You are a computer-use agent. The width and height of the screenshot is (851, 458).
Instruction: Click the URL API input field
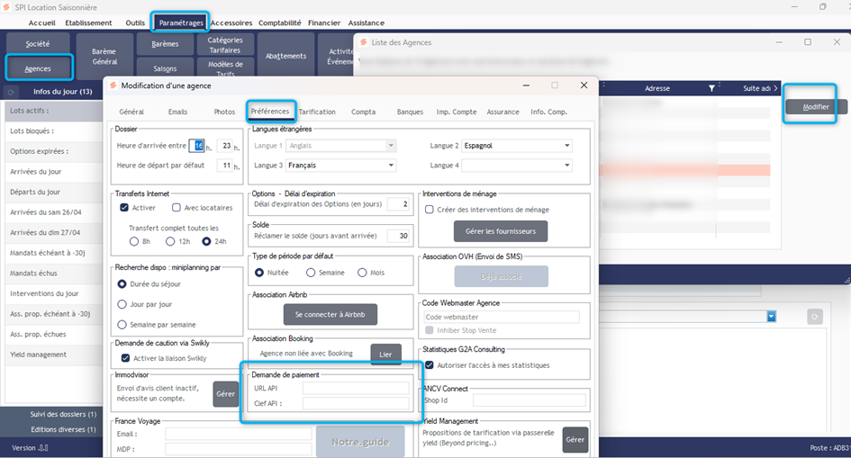pyautogui.click(x=355, y=389)
